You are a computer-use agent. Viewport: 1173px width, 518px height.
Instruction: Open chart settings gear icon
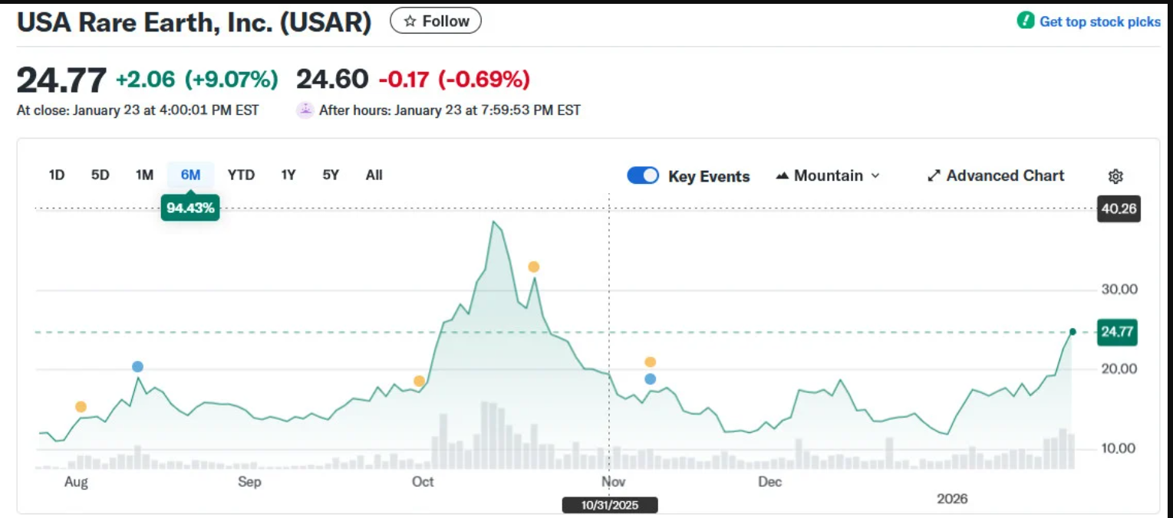pyautogui.click(x=1115, y=176)
